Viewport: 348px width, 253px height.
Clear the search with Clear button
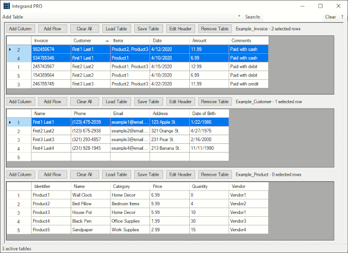click(x=330, y=17)
